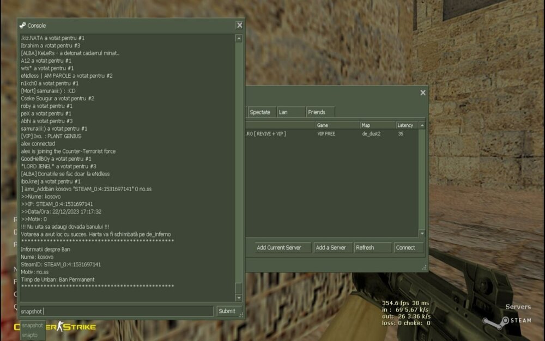Click the console scrollbar thumb

(x=239, y=289)
